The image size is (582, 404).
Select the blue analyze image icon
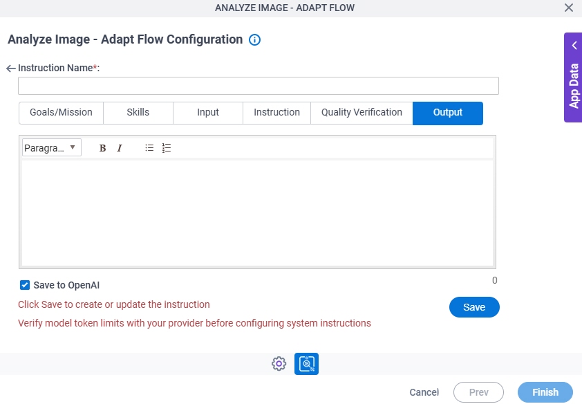point(307,363)
